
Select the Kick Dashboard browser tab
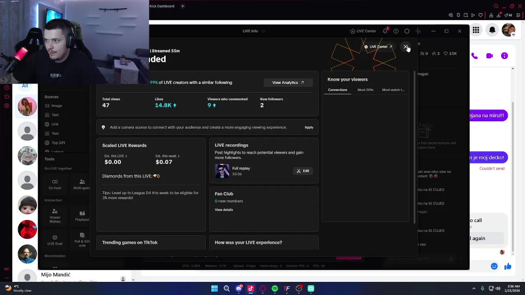pos(162,6)
